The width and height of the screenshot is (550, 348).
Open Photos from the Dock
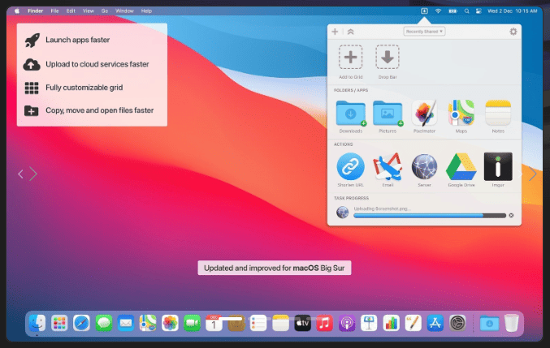pyautogui.click(x=170, y=323)
